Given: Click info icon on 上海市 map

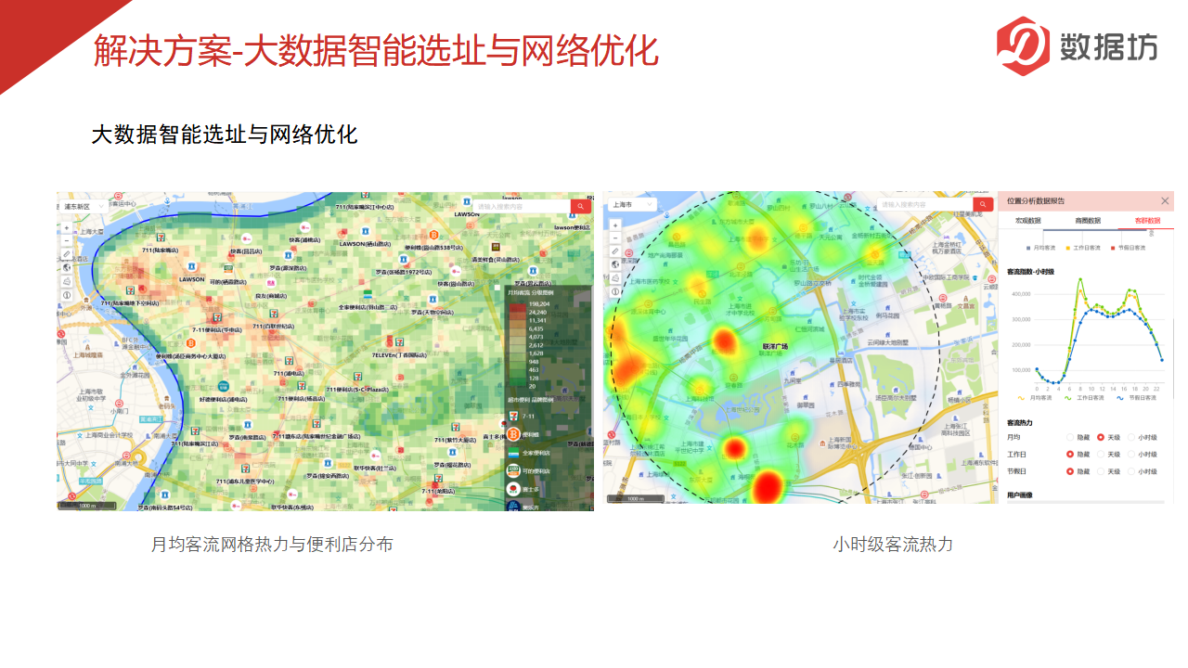Looking at the screenshot, I should 615,291.
